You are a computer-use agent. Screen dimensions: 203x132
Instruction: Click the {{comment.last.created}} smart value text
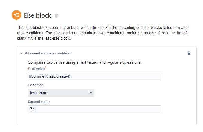coord(50,76)
